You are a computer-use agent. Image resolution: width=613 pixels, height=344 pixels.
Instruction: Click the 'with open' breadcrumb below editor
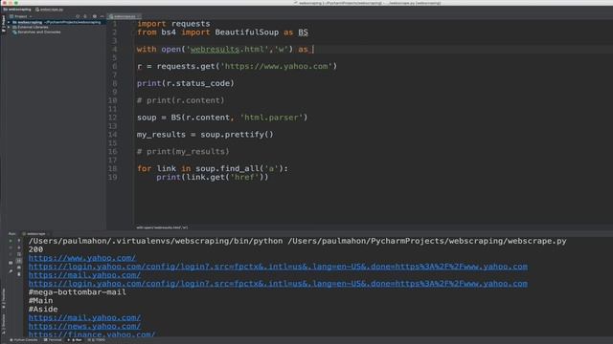pyautogui.click(x=162, y=227)
